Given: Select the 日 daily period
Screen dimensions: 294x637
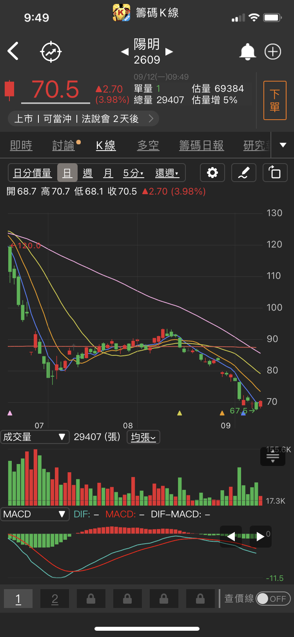Looking at the screenshot, I should pyautogui.click(x=67, y=173).
